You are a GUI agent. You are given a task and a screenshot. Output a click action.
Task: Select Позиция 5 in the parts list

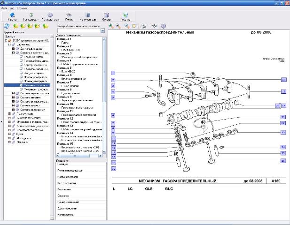coord(64,68)
